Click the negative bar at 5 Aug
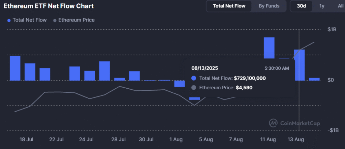The height and width of the screenshot is (149, 345). 194,98
